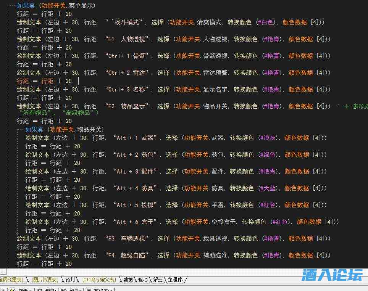Select the 驱动 tab
The image size is (368, 291).
click(143, 280)
